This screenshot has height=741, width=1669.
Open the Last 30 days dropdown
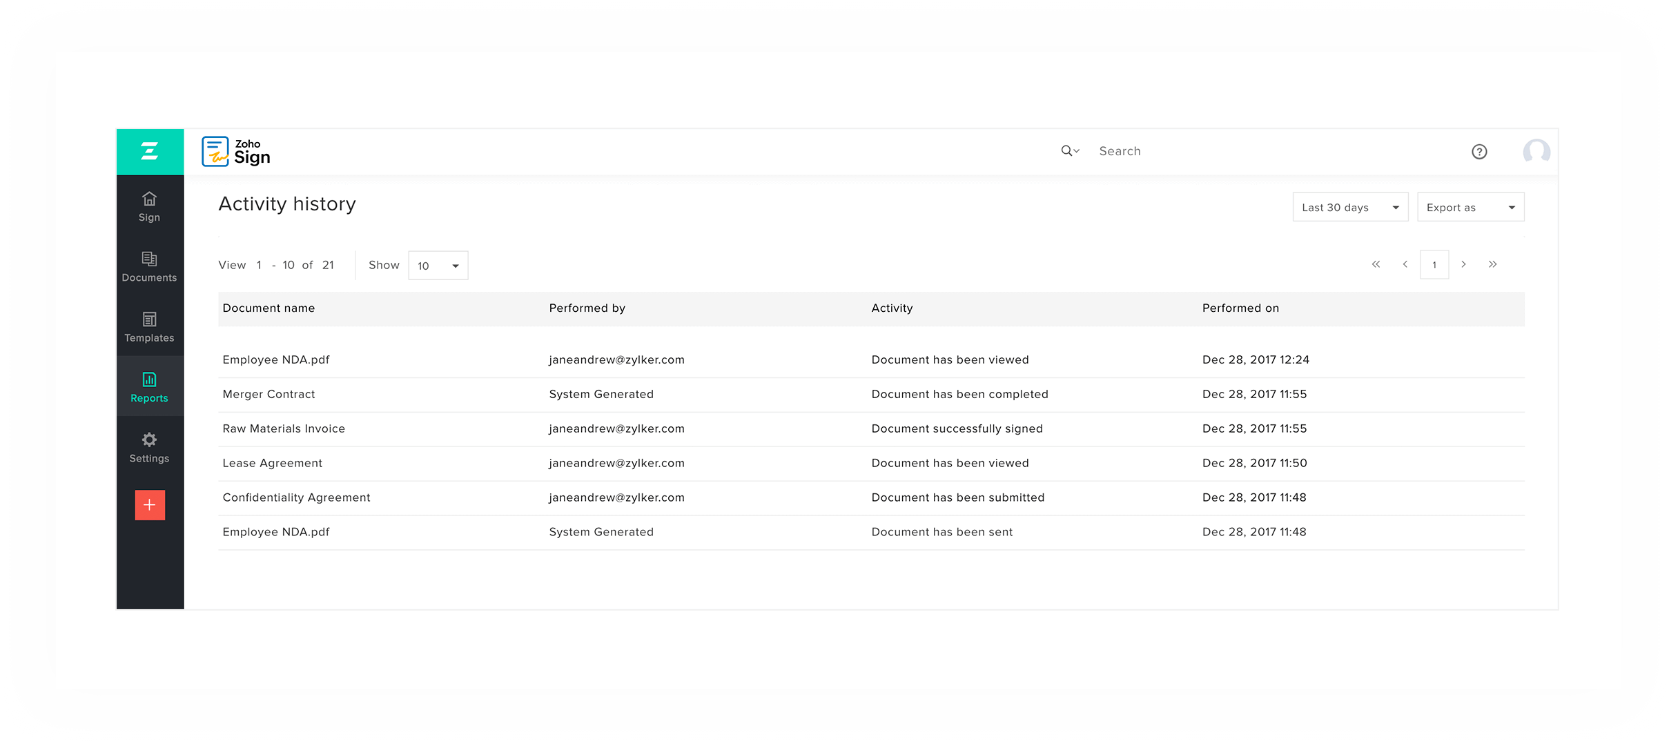1350,208
